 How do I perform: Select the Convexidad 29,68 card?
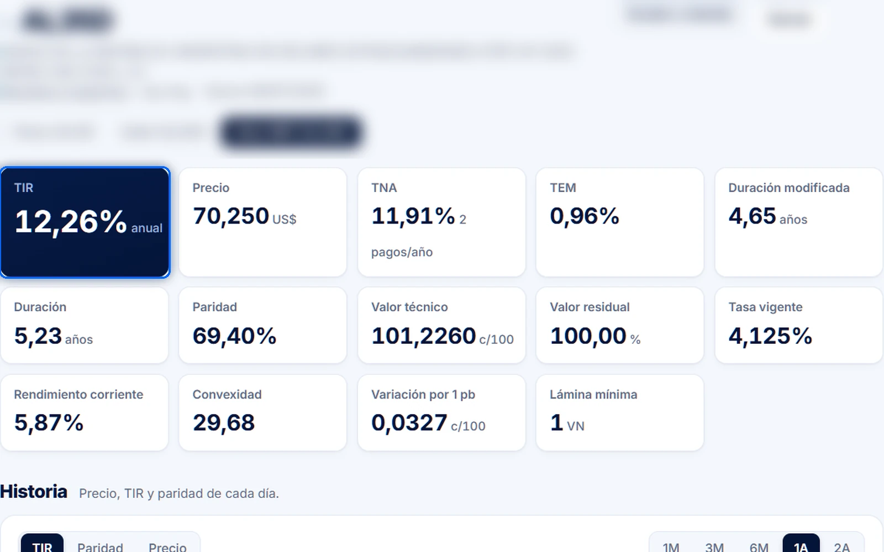[263, 413]
